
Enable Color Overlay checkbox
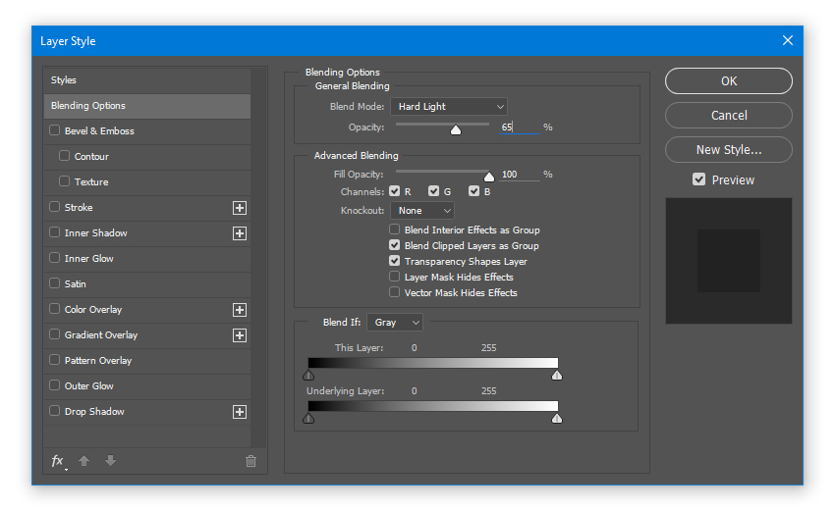[x=55, y=309]
